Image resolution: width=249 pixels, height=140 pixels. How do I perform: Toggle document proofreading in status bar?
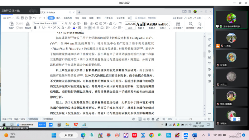pos(48,119)
